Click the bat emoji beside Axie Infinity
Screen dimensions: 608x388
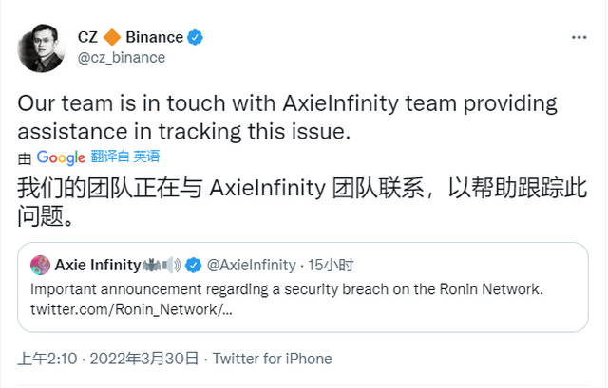coord(151,266)
